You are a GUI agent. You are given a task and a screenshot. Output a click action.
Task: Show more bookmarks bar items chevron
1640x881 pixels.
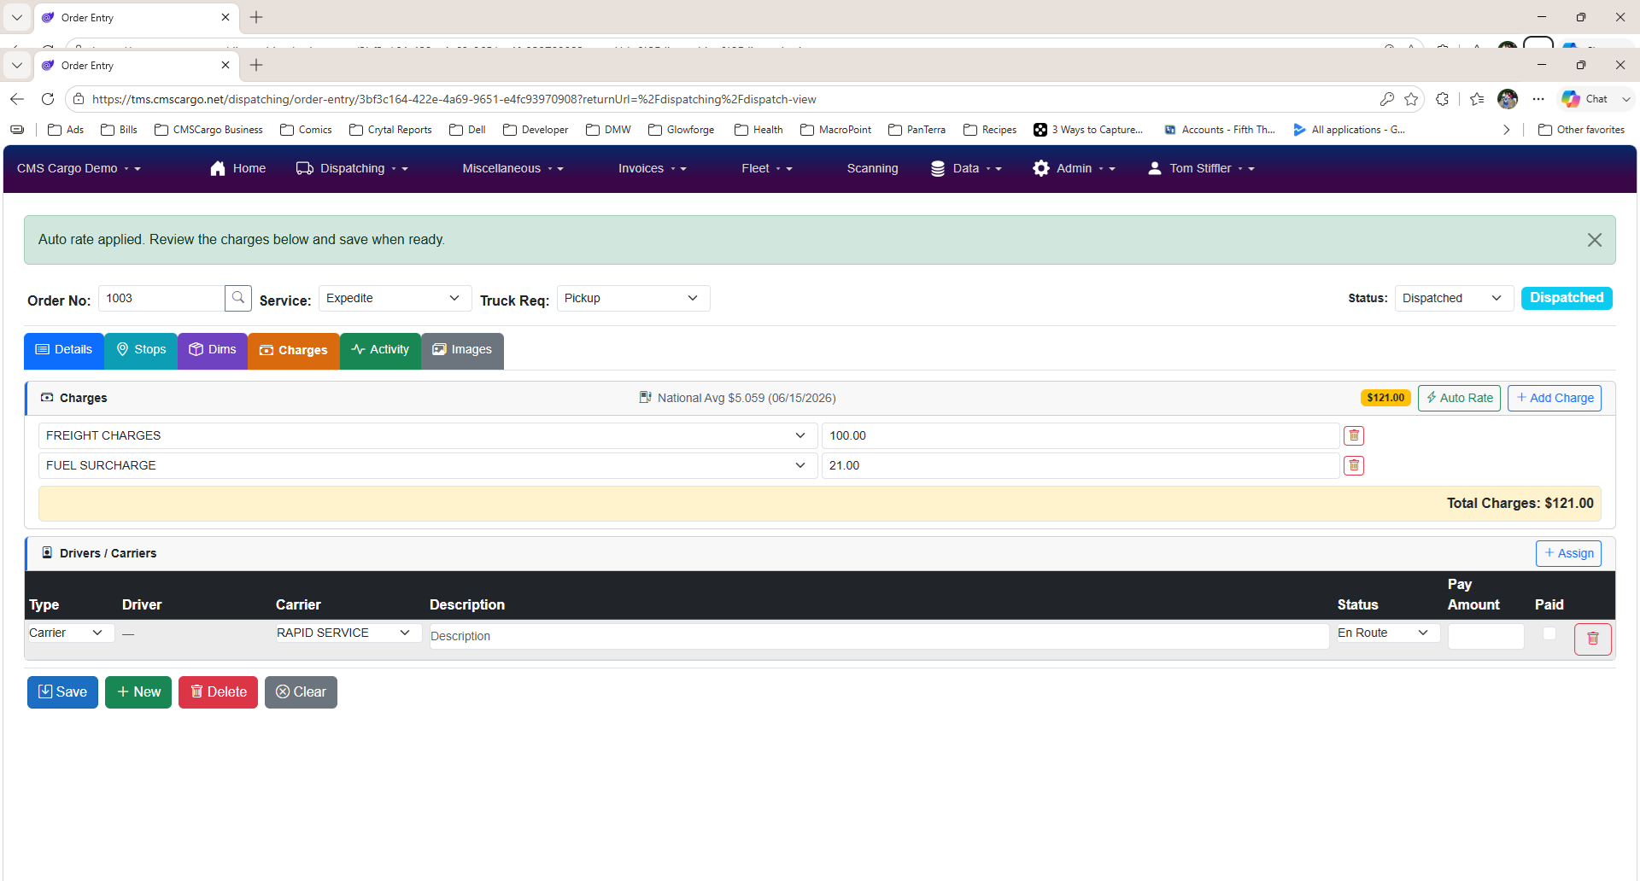pos(1506,130)
